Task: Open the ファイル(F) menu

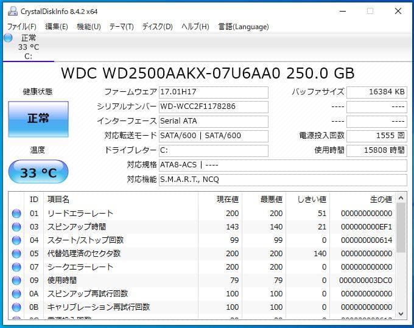Action: pos(22,27)
